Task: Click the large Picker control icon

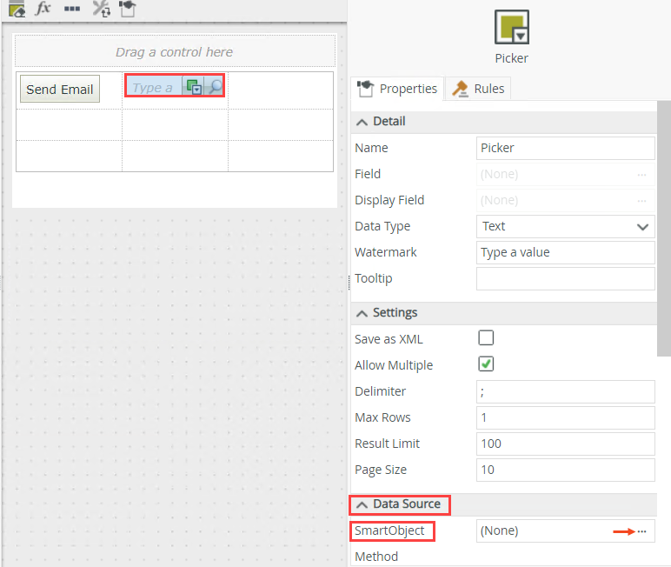Action: 512,27
